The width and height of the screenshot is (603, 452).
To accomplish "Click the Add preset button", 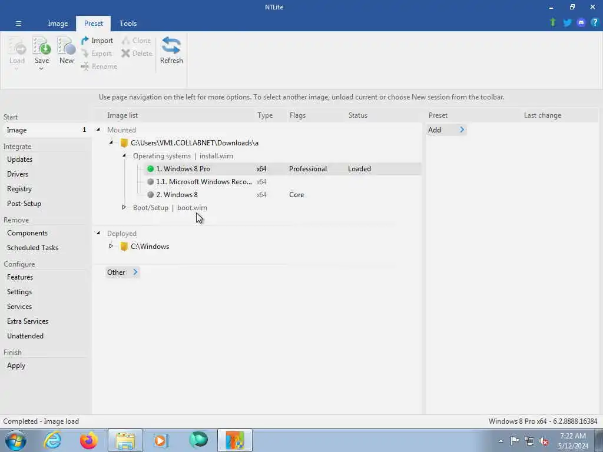I will point(446,130).
